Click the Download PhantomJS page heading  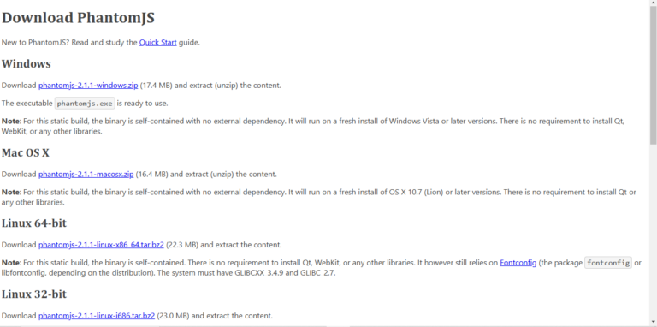(x=78, y=18)
